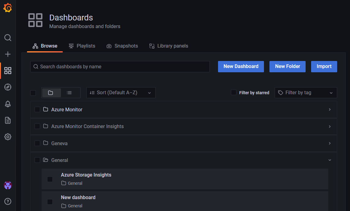Enable the Filter by starred checkbox
Viewport: 350px width, 211px height.
(234, 92)
